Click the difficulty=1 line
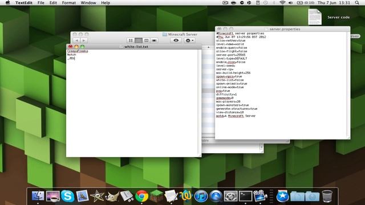Screen dimensions: 365x205 226,95
